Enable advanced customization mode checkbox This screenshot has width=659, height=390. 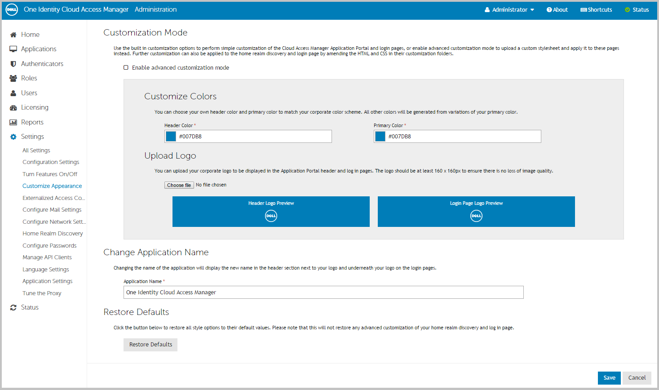pyautogui.click(x=126, y=68)
